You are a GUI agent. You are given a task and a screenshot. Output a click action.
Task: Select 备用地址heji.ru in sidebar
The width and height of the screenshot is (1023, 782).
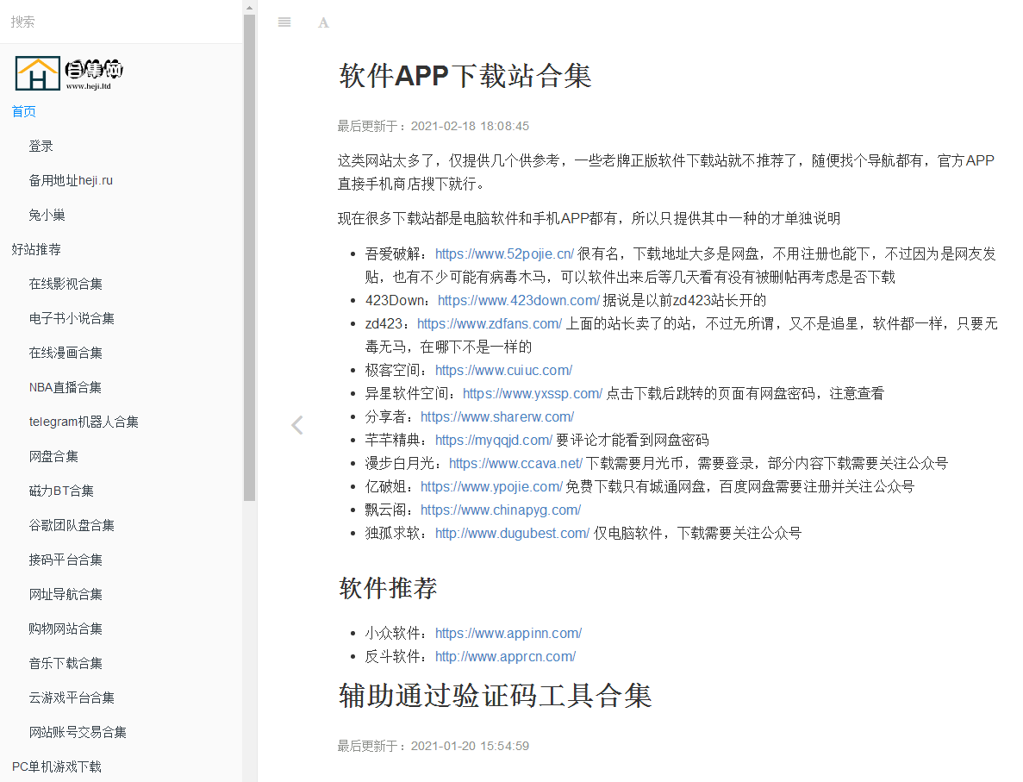(71, 181)
